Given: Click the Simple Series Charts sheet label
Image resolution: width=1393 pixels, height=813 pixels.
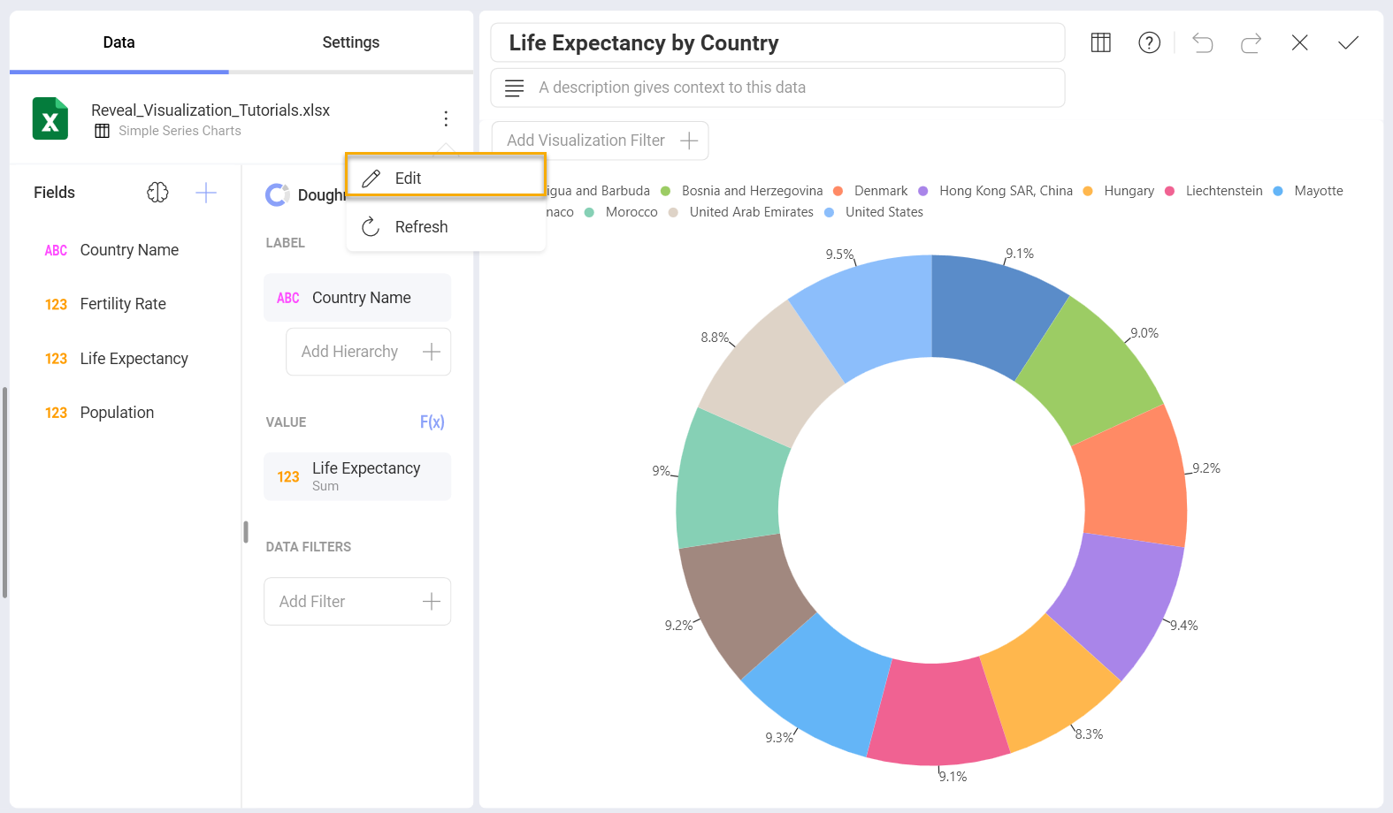Looking at the screenshot, I should pyautogui.click(x=180, y=131).
